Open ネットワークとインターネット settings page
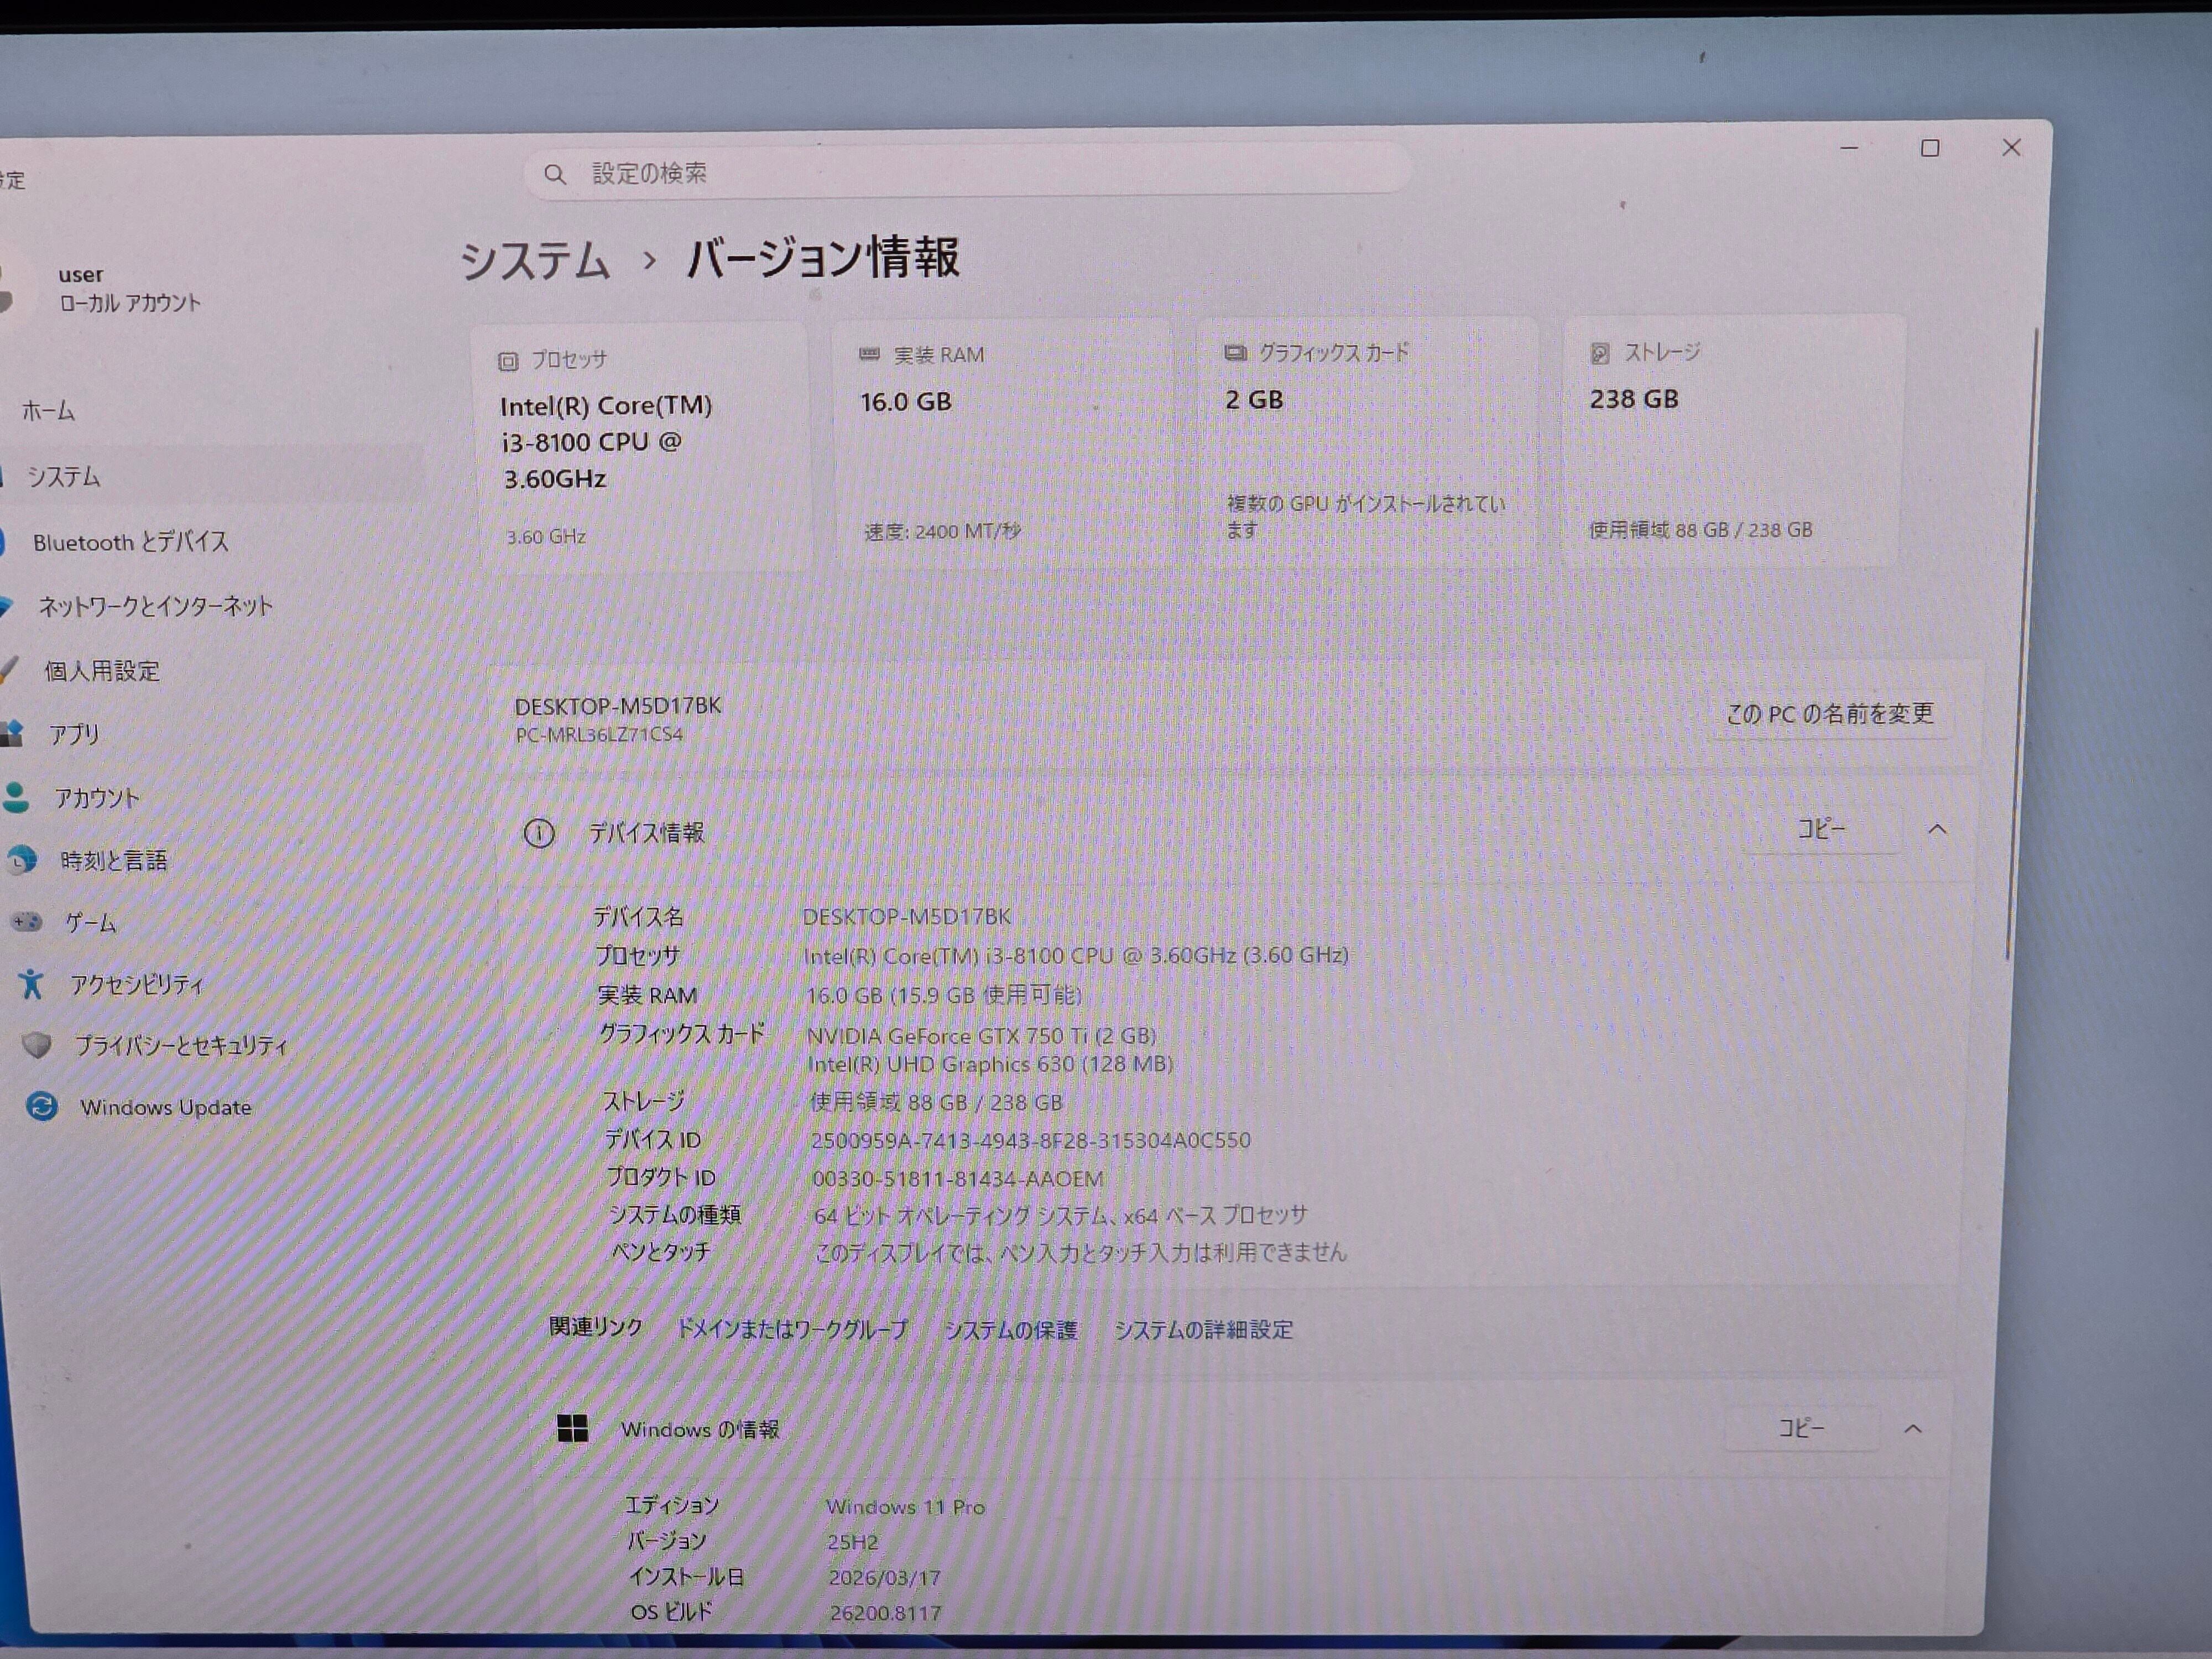2212x1659 pixels. coord(155,606)
